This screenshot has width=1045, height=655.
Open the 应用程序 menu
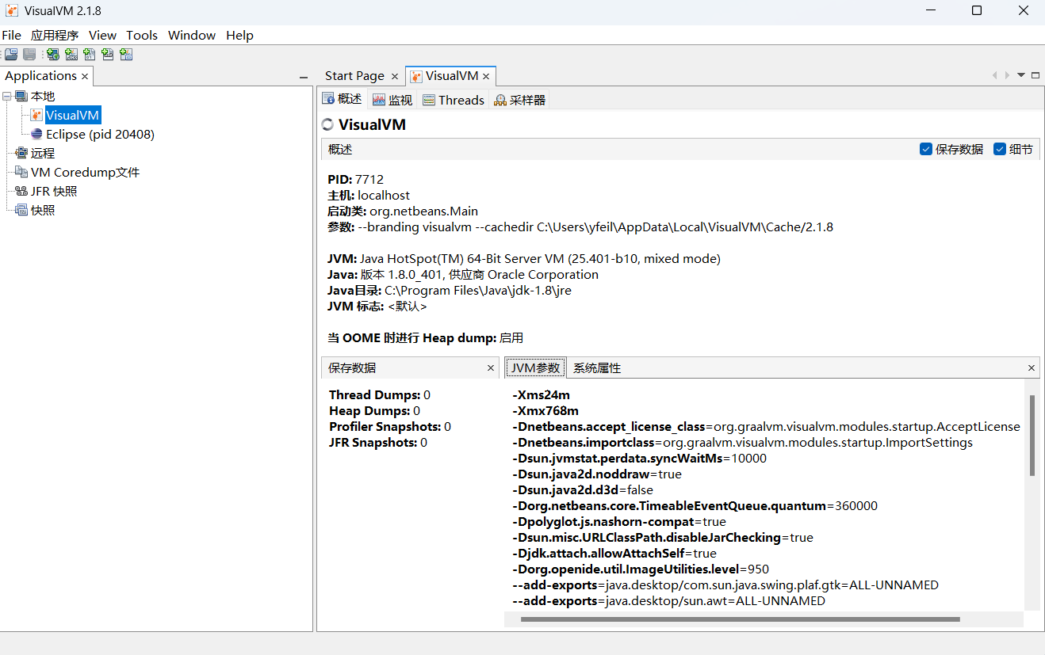[55, 35]
